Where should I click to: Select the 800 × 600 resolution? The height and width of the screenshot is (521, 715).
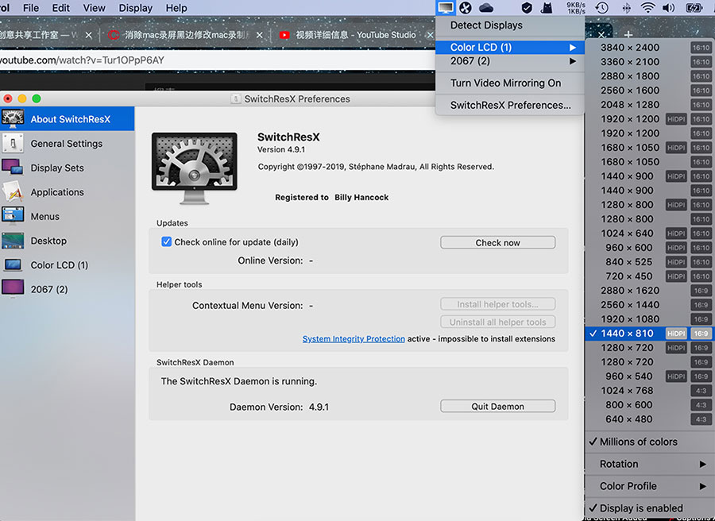click(x=649, y=405)
